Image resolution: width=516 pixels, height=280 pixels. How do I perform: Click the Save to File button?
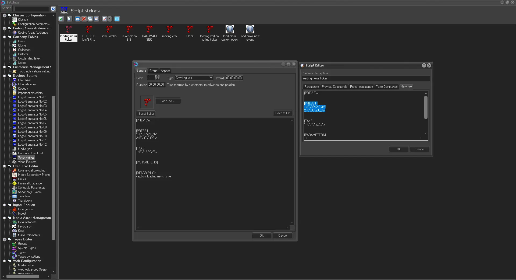click(283, 113)
